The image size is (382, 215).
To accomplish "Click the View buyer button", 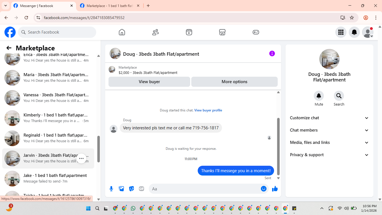I will click(x=149, y=82).
